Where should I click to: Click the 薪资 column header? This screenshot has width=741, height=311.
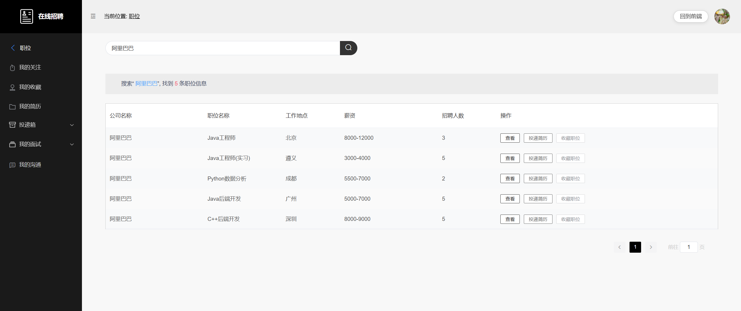(350, 116)
